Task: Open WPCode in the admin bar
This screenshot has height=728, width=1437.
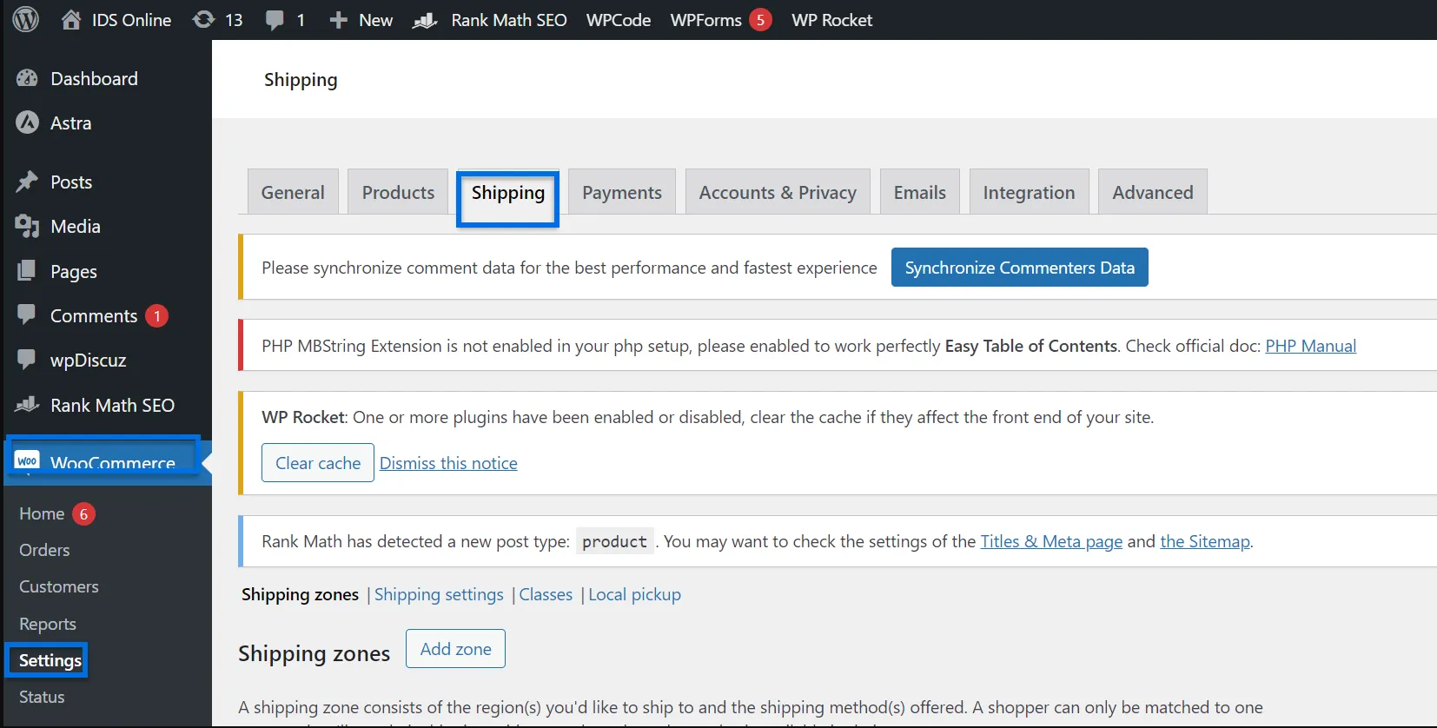Action: point(619,20)
